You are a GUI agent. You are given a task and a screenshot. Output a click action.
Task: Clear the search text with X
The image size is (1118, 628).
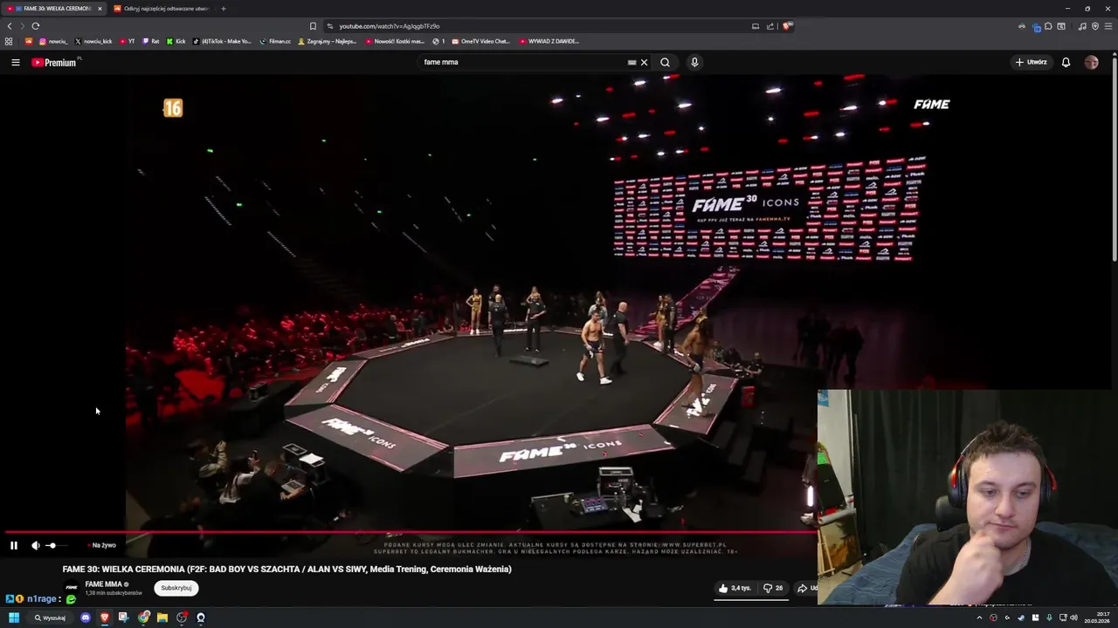[x=644, y=62]
